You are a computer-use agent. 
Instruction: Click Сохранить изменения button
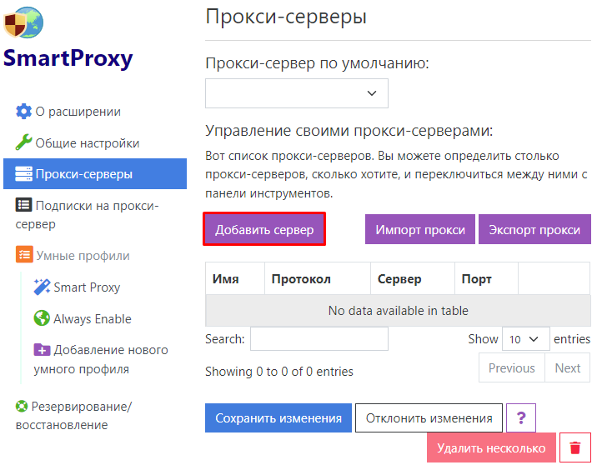(278, 417)
